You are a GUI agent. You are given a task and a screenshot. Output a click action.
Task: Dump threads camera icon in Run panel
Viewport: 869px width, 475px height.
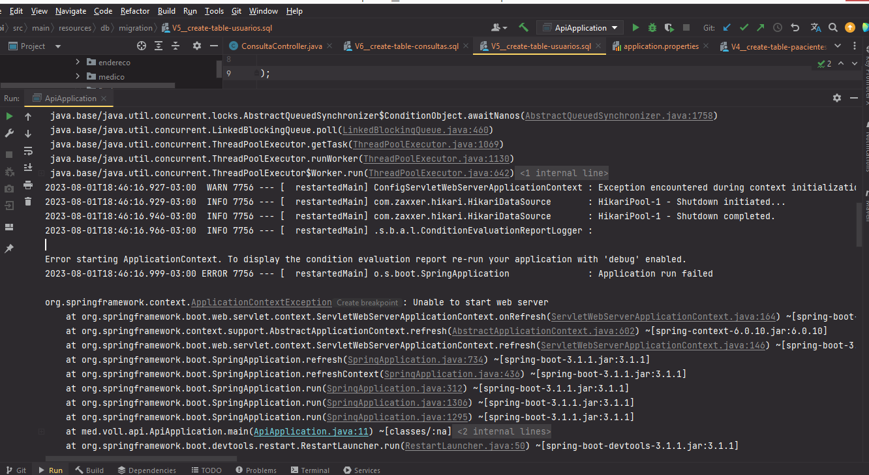9,189
